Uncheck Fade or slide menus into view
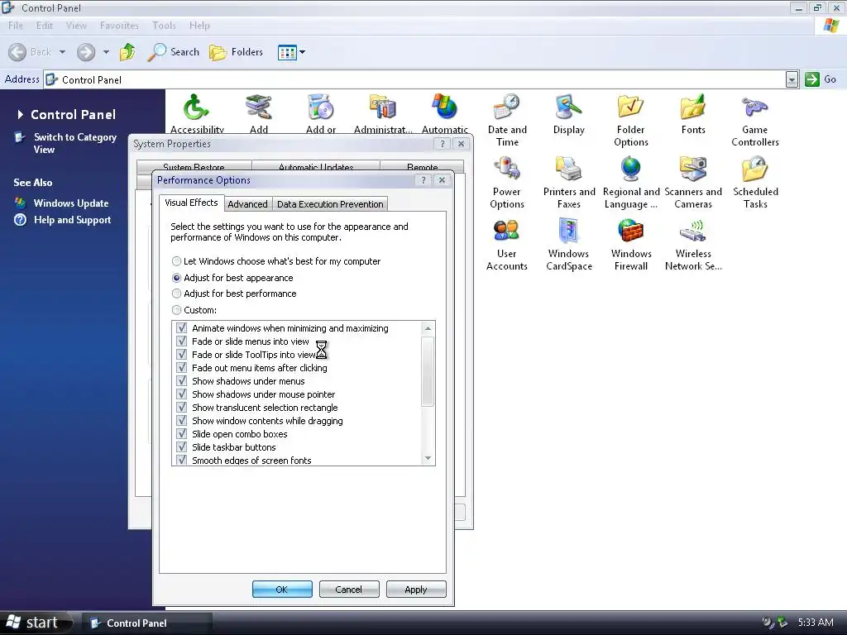The image size is (847, 635). point(182,341)
